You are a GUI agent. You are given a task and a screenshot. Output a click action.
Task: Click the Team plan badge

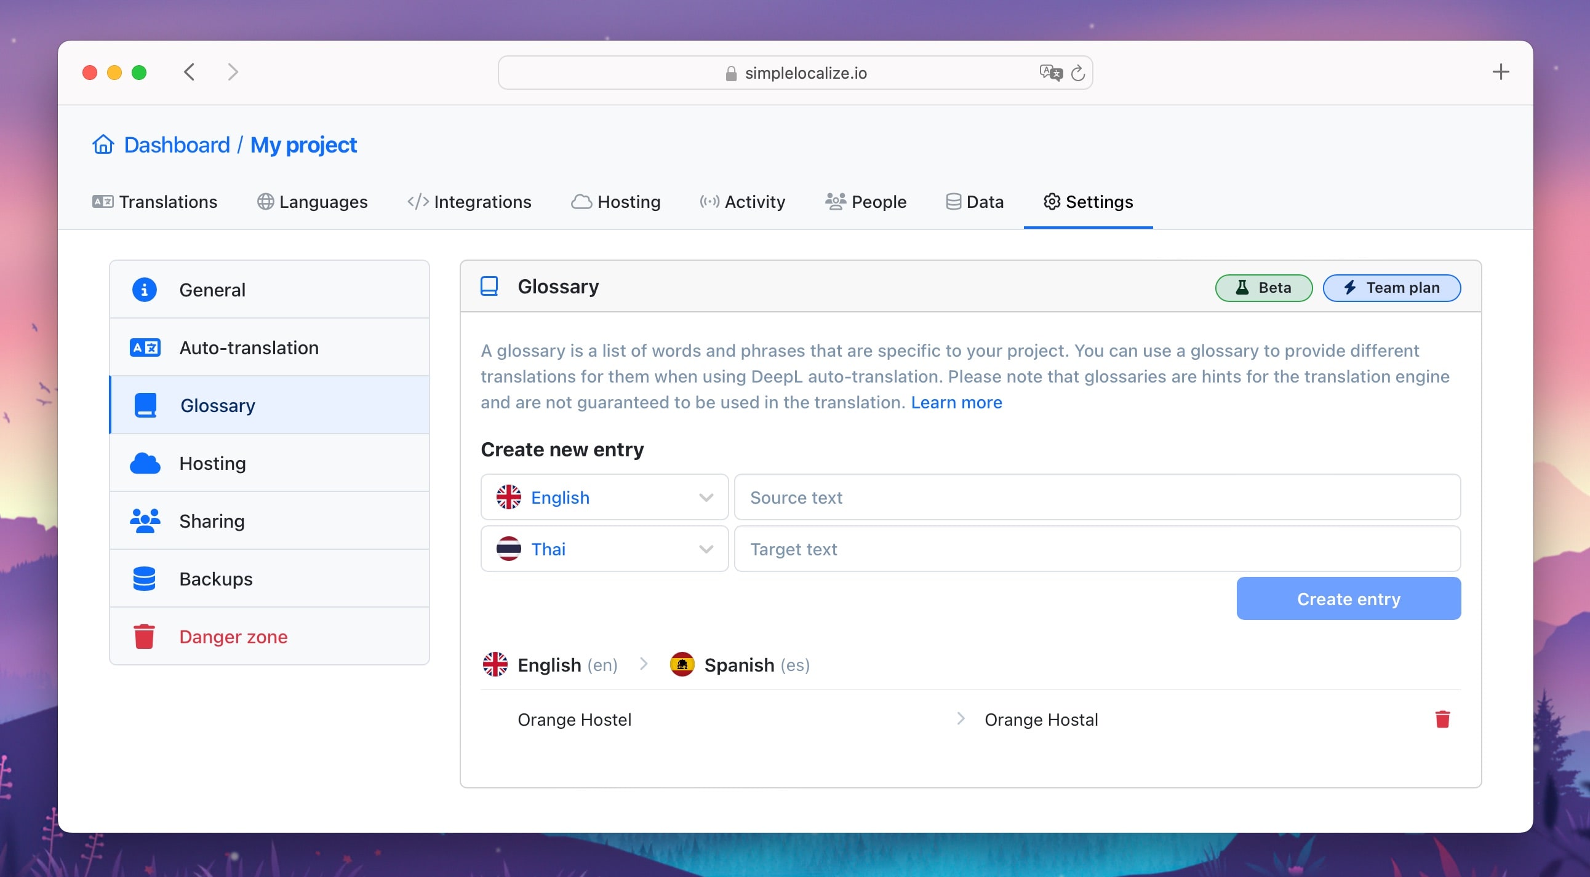[1391, 287]
